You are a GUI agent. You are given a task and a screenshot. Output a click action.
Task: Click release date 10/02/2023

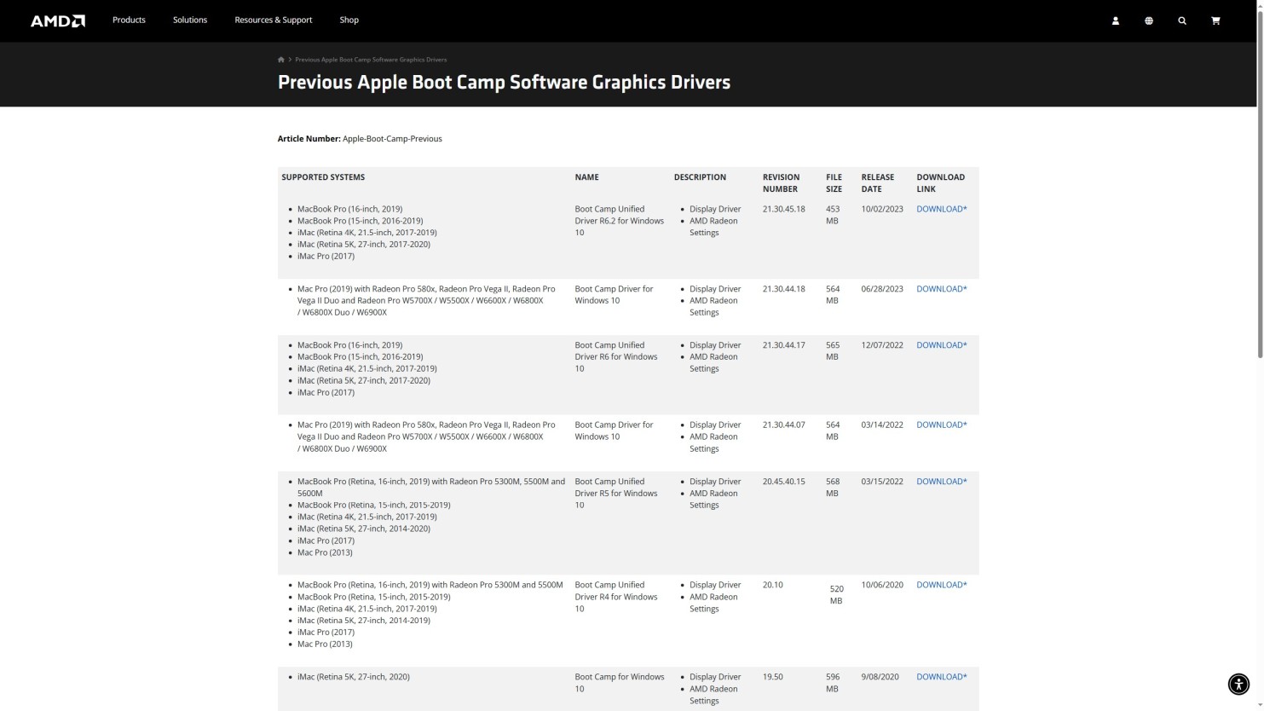coord(881,209)
